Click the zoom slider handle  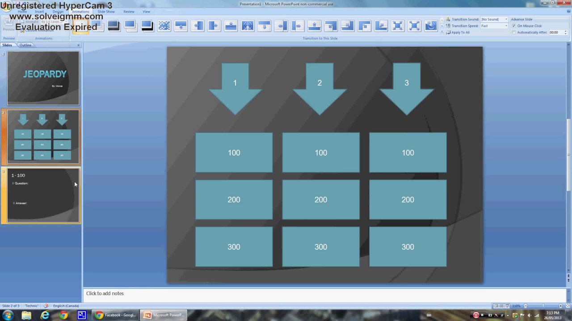(x=543, y=305)
